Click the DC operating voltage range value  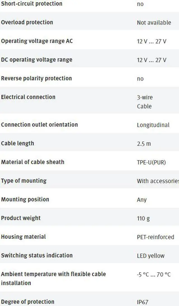(152, 60)
